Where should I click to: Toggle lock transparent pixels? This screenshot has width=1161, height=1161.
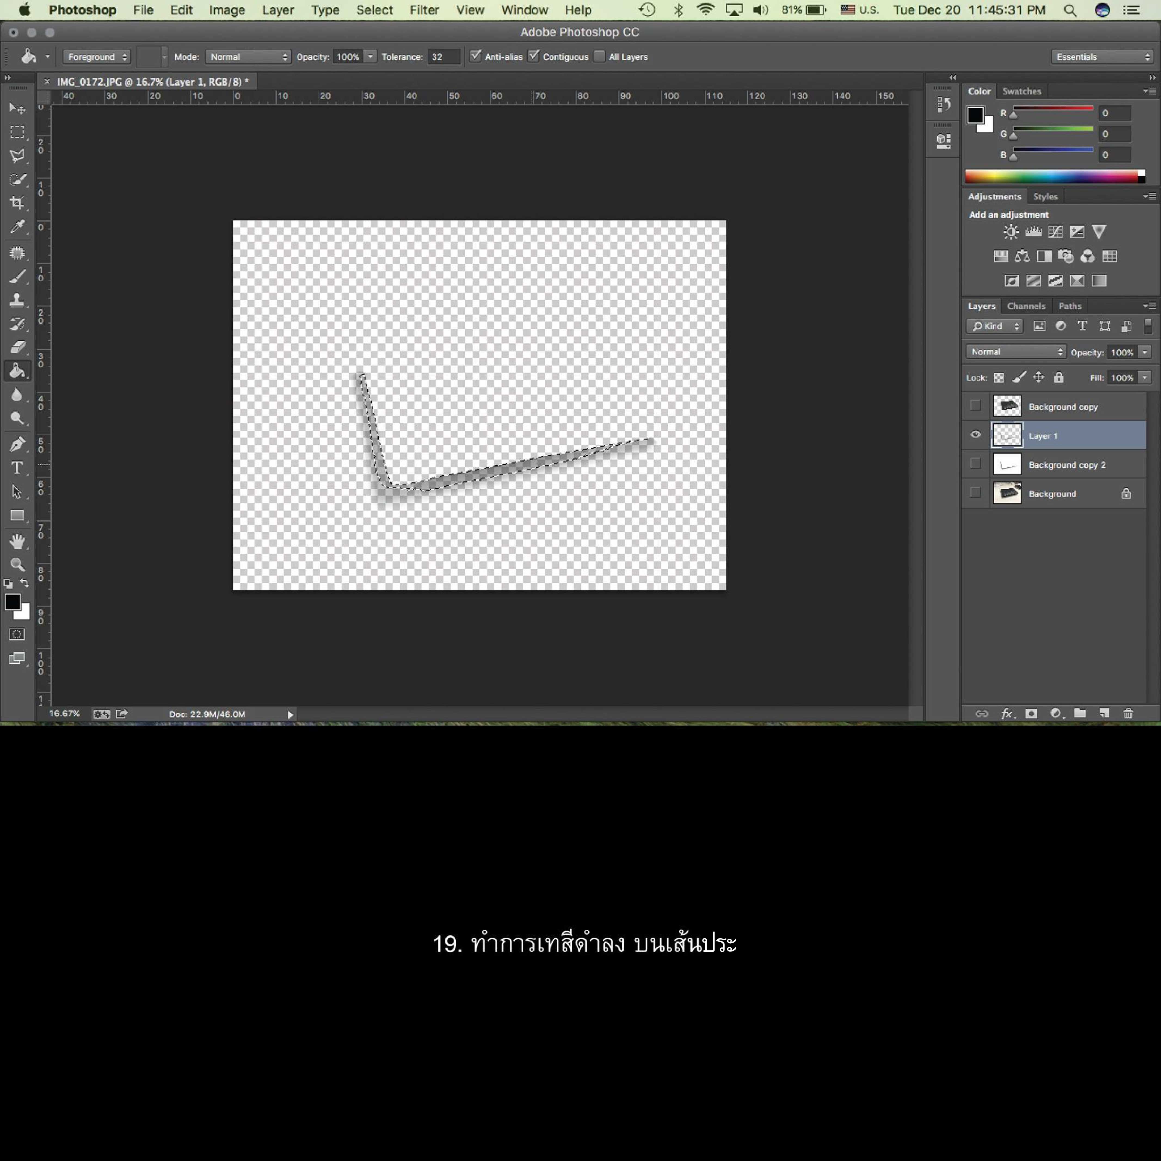pyautogui.click(x=999, y=377)
